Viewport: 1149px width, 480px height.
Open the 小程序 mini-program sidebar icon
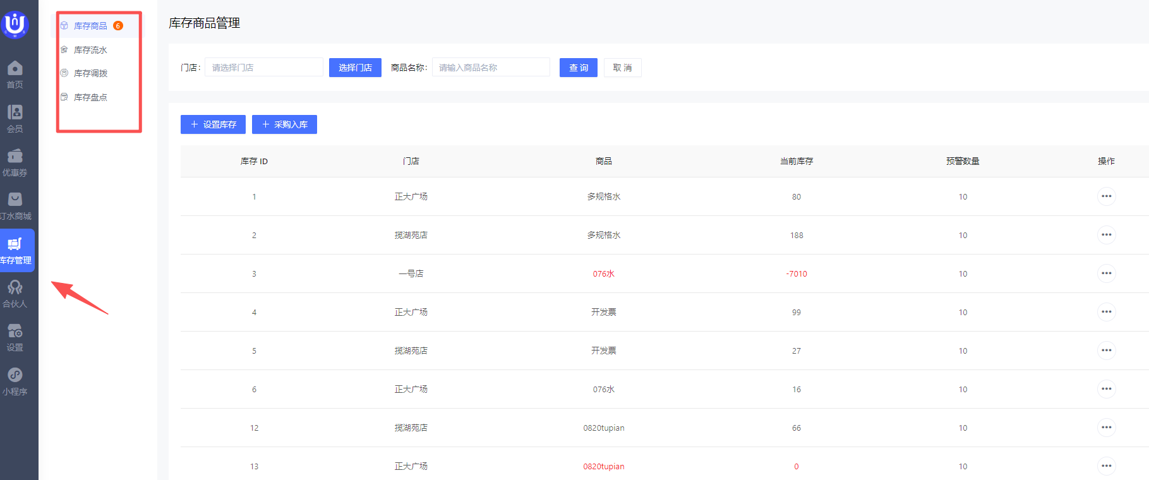[15, 381]
